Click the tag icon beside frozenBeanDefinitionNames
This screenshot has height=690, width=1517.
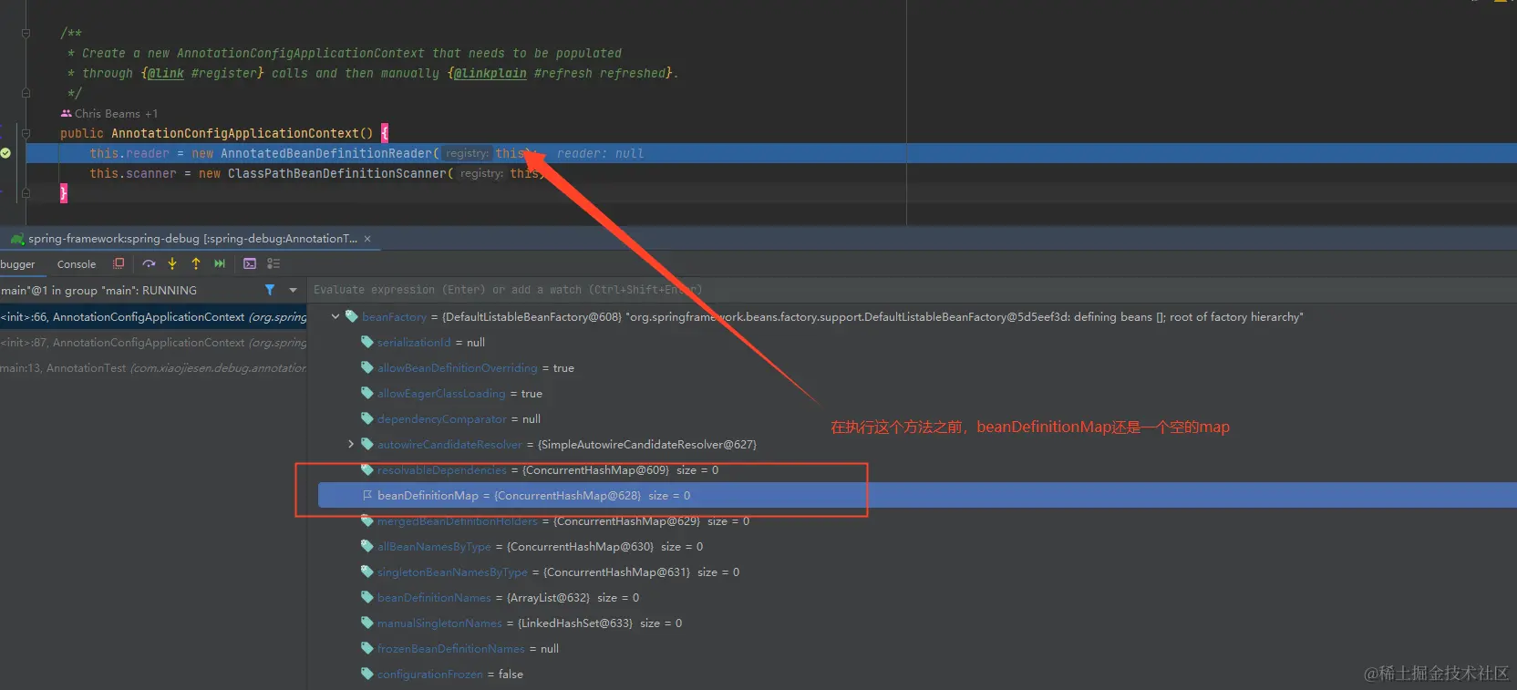pos(367,648)
